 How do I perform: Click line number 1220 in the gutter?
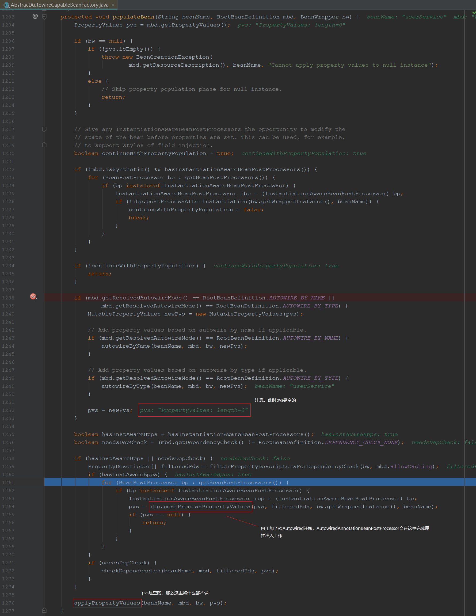(8, 153)
